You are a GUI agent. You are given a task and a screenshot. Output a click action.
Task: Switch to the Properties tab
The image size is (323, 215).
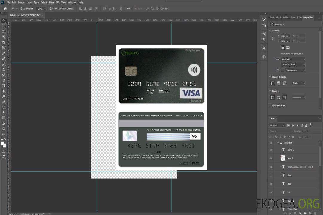[308, 17]
